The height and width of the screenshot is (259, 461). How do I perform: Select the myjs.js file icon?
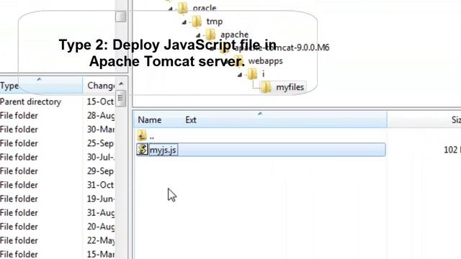coord(143,149)
